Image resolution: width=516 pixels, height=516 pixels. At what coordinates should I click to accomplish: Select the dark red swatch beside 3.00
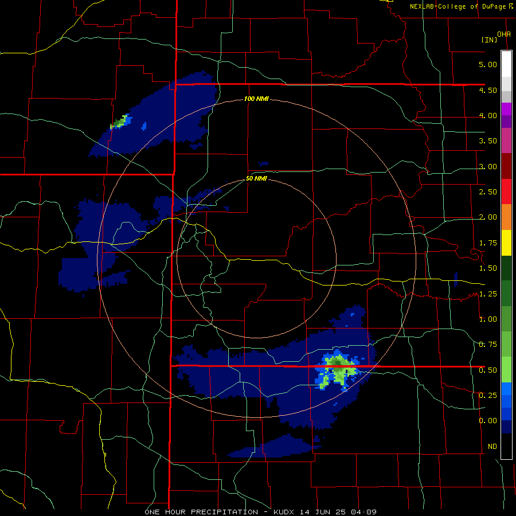coord(506,166)
